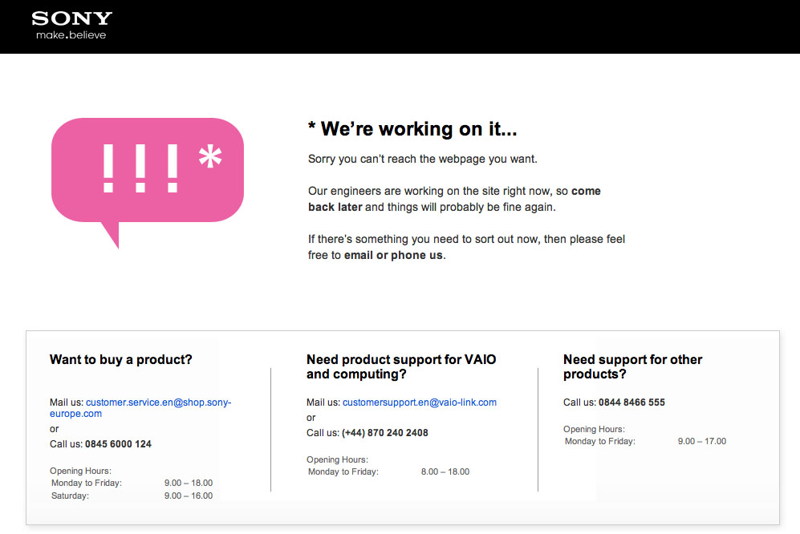
Task: Click the "We're working on it..." heading
Action: point(412,129)
